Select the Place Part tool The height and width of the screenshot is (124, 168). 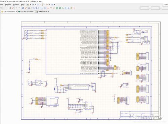pos(54,8)
